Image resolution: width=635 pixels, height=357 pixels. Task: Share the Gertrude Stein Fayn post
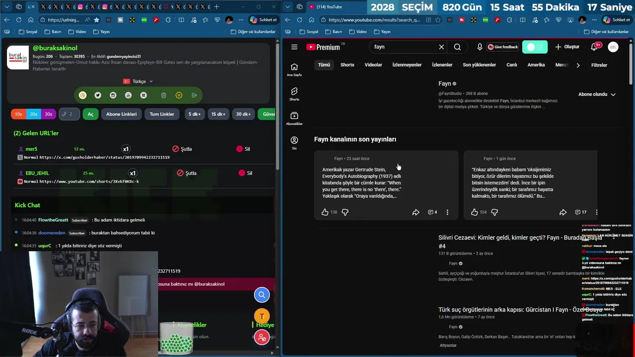click(x=416, y=212)
